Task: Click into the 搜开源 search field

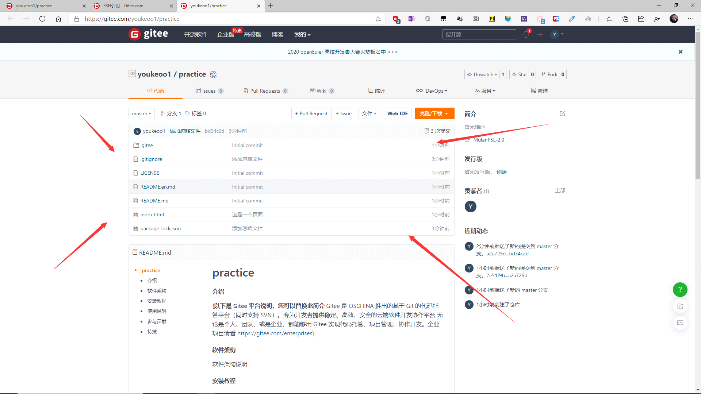Action: 479,34
